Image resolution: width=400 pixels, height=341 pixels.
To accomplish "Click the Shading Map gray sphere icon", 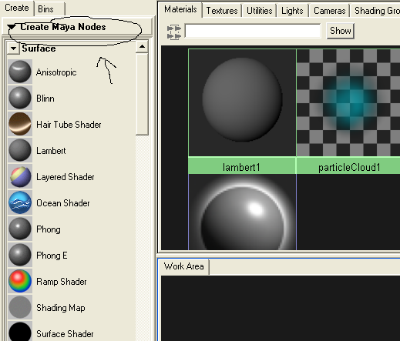I will click(20, 307).
